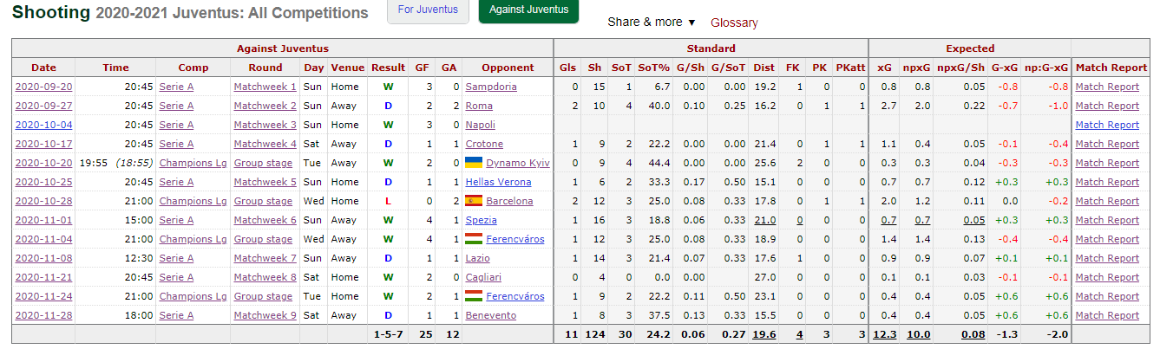Click the Ukraine flag beside Dynamo Kyiv
The width and height of the screenshot is (1160, 349).
(474, 163)
